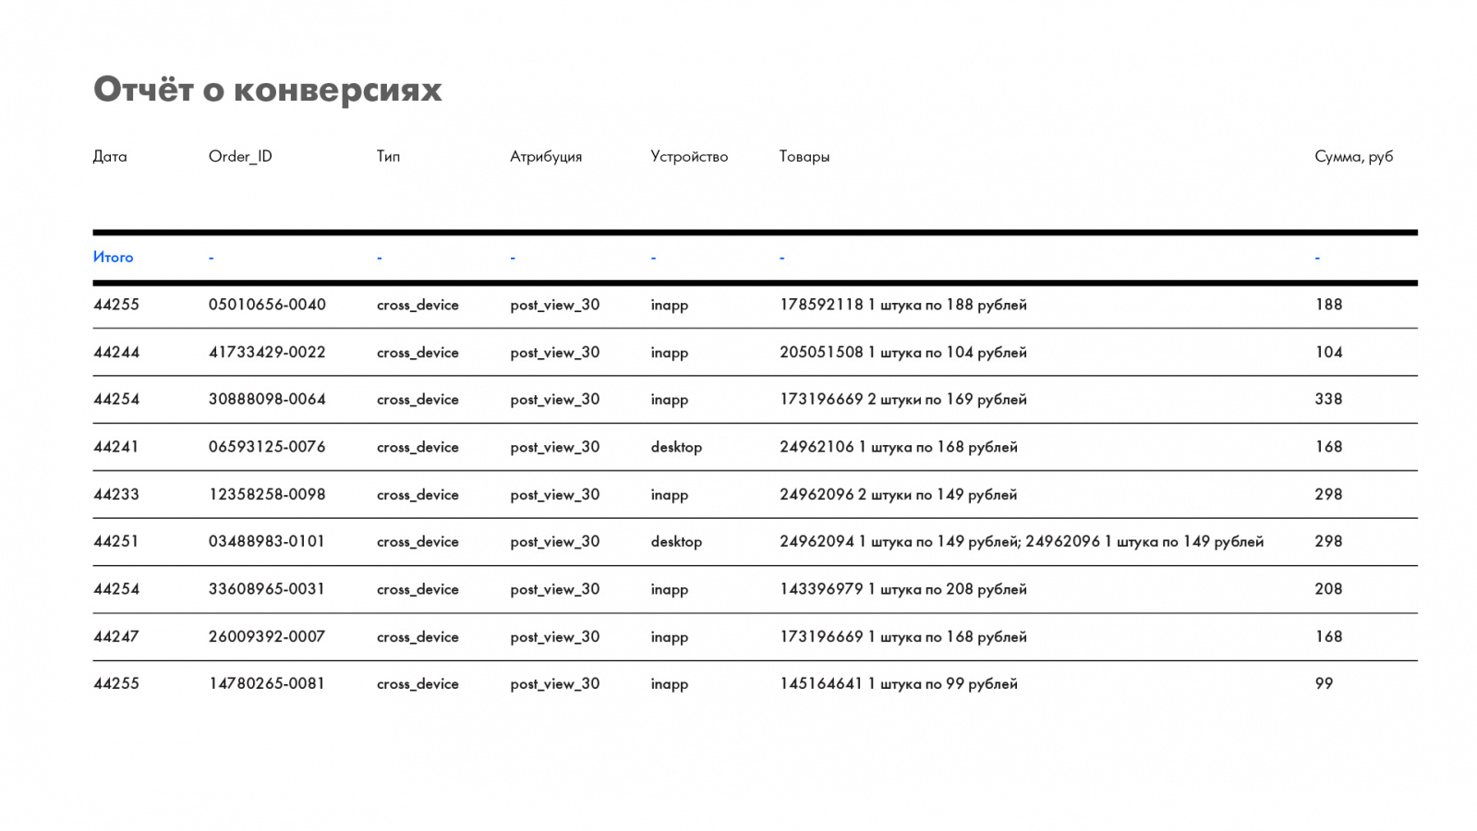This screenshot has height=831, width=1477.
Task: Click the report title Отчёт о конверсиях
Action: [268, 90]
